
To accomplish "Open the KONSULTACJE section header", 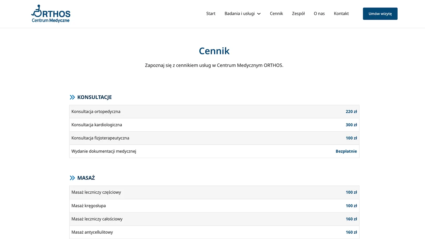I will [94, 97].
